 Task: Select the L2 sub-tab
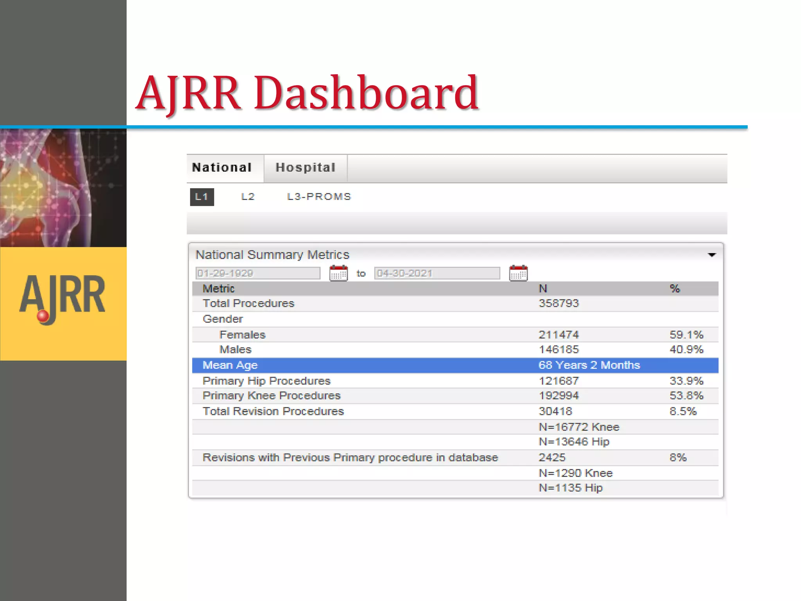click(x=248, y=197)
